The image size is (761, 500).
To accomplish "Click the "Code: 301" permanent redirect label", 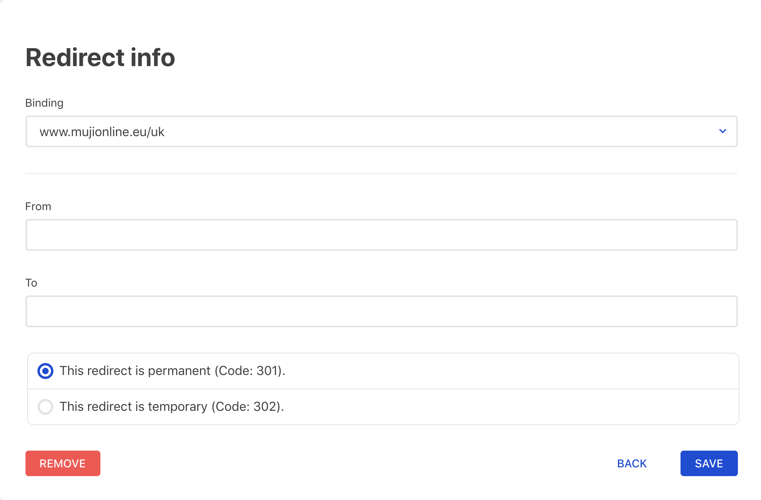I will 172,371.
